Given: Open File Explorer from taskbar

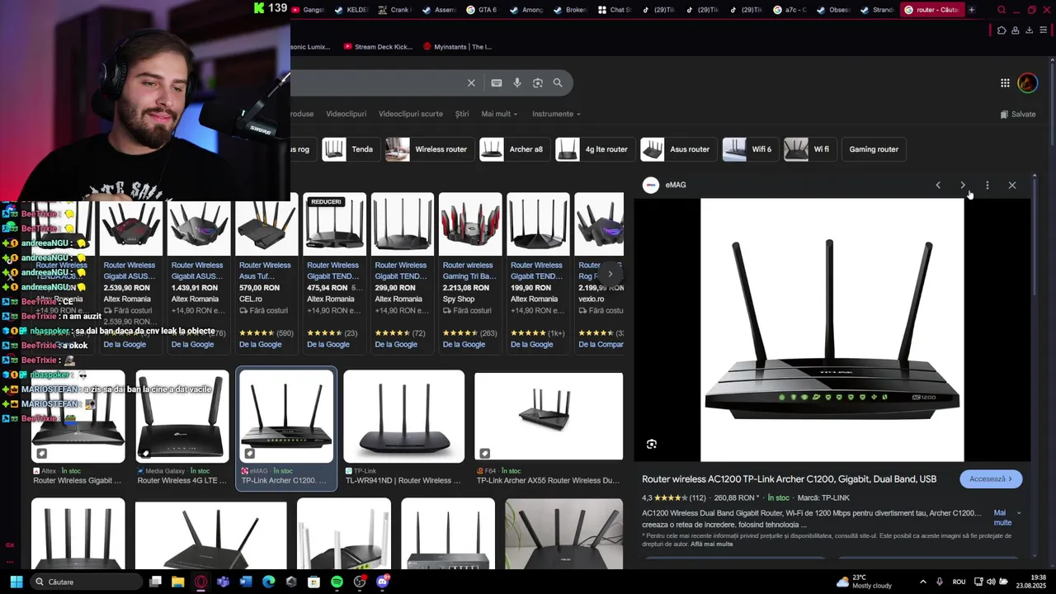Looking at the screenshot, I should click(177, 582).
